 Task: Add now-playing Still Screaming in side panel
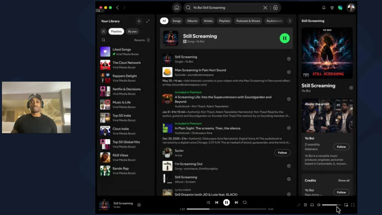351,88
